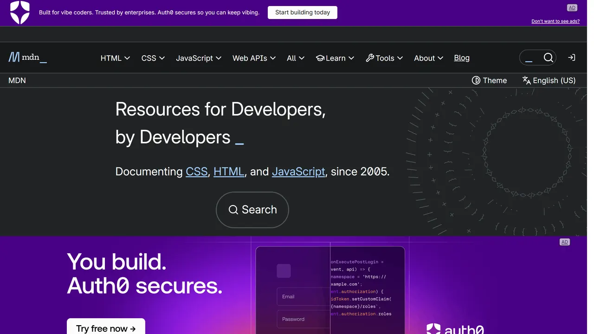Switch the site Theme

(x=489, y=80)
